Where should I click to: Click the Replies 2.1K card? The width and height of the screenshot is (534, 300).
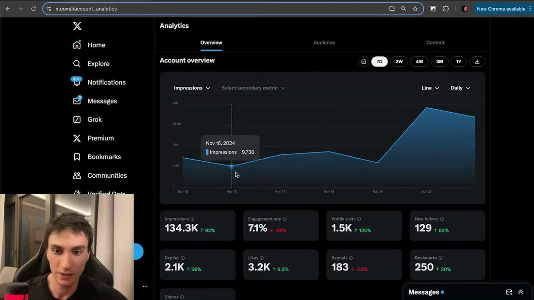(198, 265)
